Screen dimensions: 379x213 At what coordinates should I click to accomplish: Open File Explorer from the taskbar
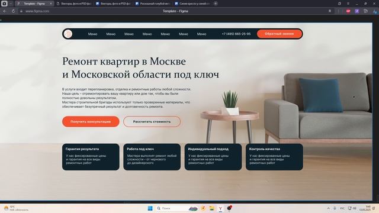(x=212, y=208)
